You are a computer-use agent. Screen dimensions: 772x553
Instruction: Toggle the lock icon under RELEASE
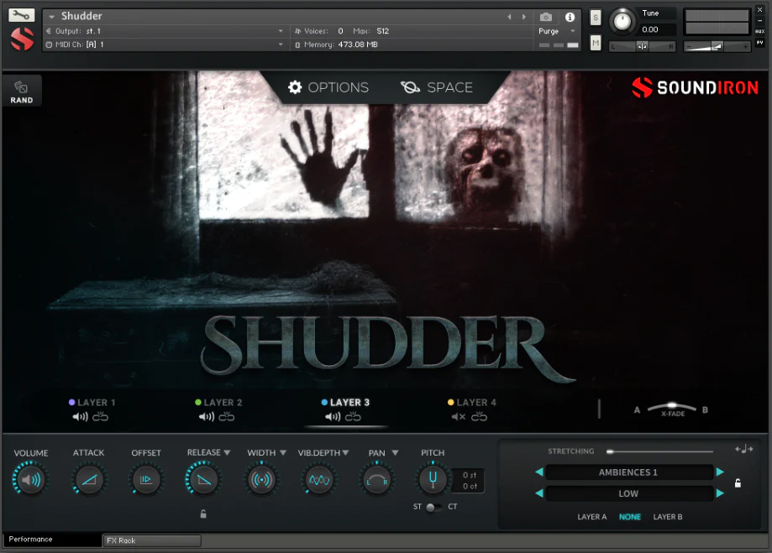coord(203,514)
